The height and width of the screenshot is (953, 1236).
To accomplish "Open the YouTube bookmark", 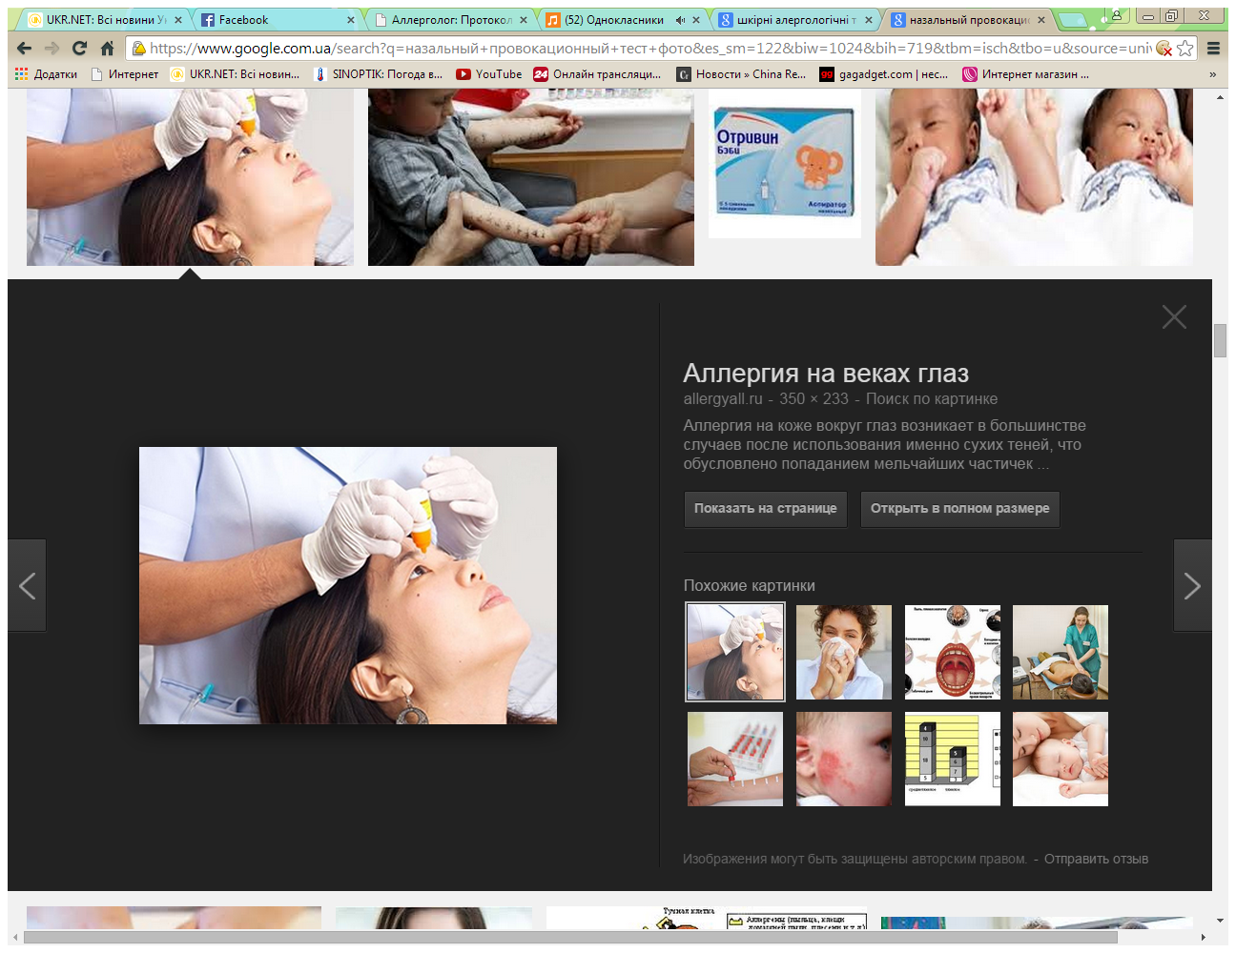I will pyautogui.click(x=489, y=74).
